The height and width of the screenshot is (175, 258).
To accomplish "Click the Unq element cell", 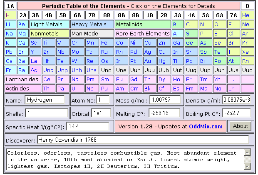I will pos(49,70).
